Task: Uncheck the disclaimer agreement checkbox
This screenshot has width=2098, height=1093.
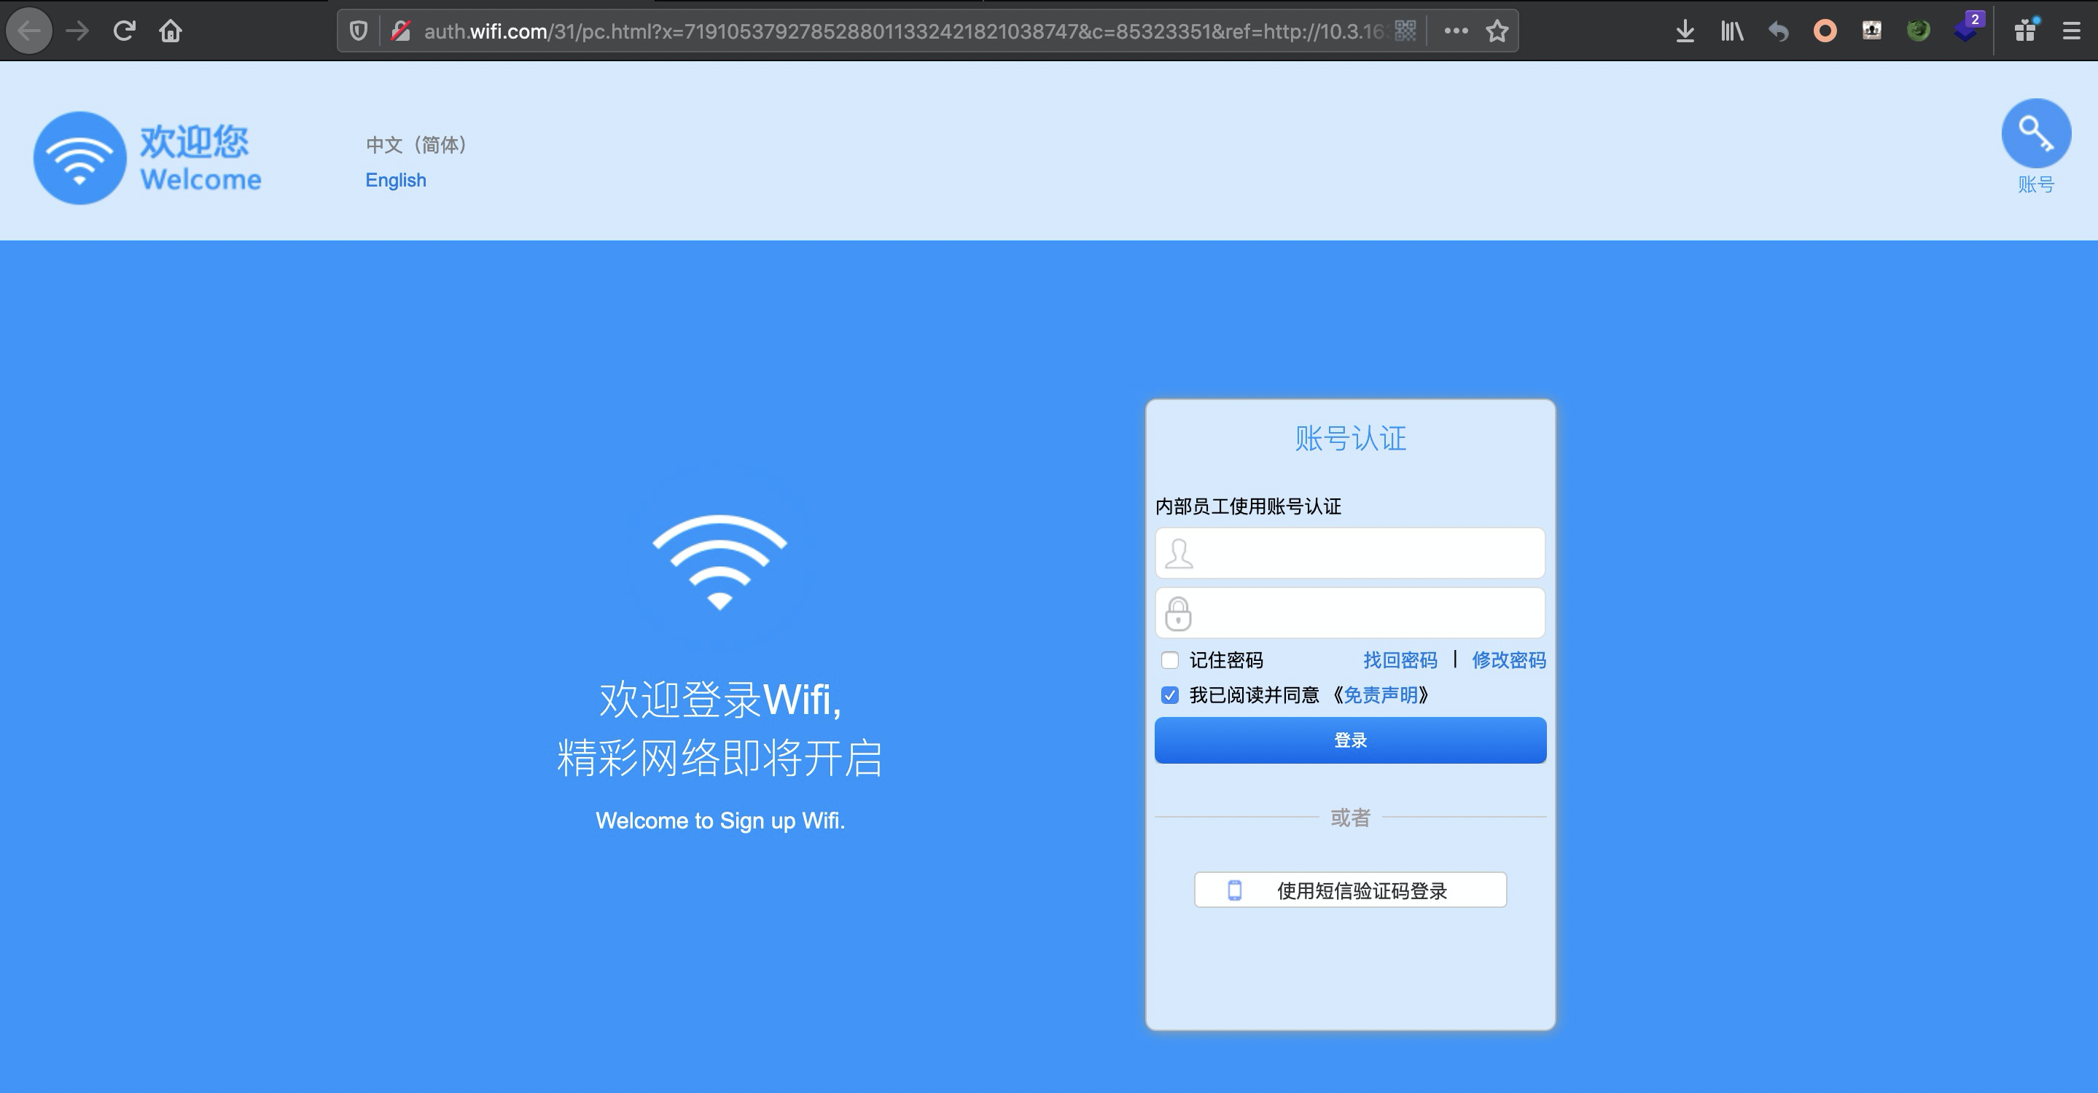Action: (1169, 695)
